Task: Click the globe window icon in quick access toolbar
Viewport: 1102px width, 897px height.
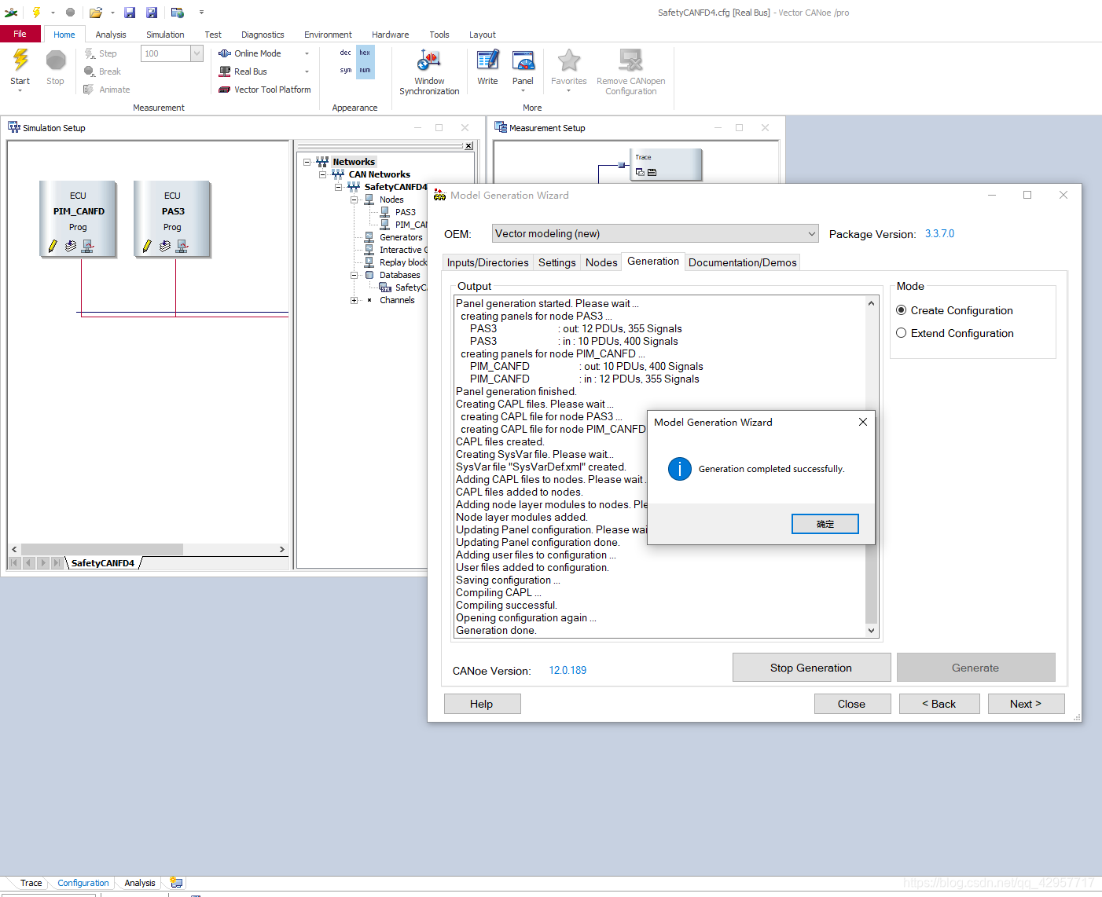Action: tap(178, 13)
